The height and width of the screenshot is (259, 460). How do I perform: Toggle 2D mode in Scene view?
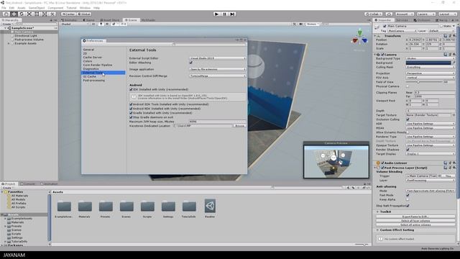(x=93, y=24)
